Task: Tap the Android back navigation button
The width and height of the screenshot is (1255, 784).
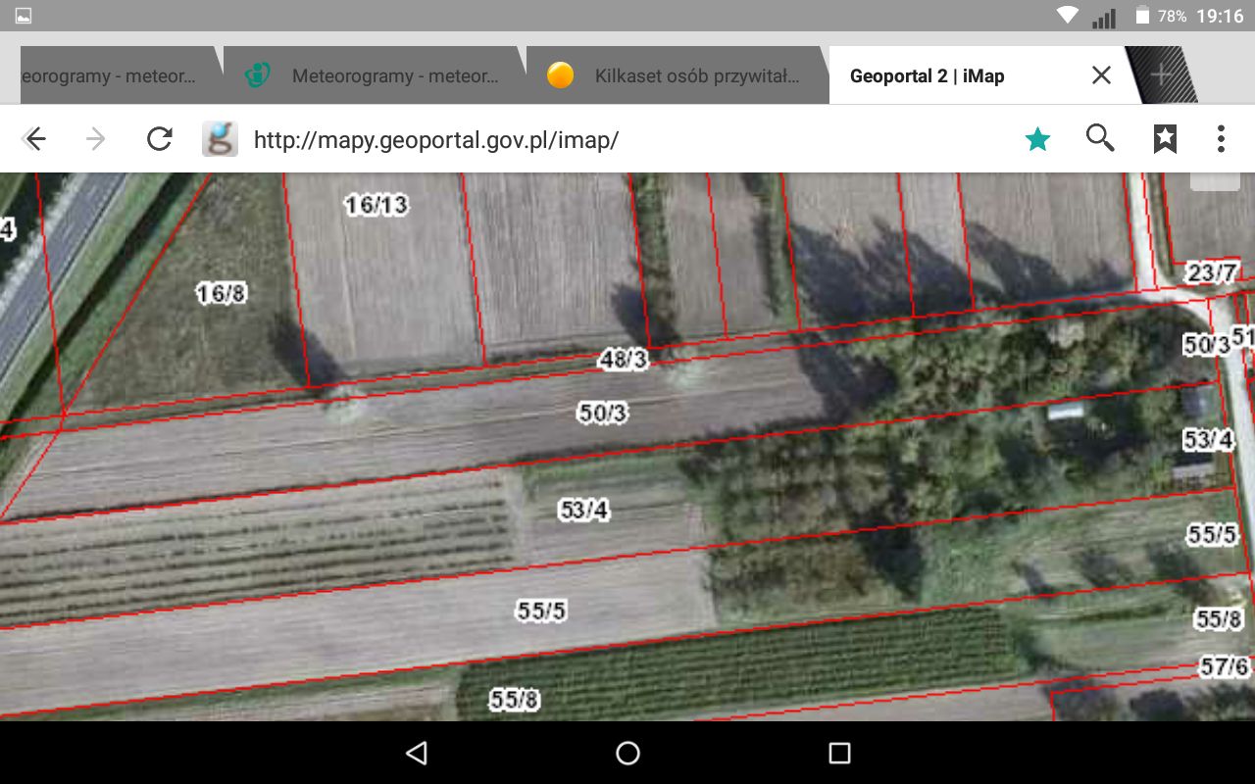Action: (x=417, y=753)
